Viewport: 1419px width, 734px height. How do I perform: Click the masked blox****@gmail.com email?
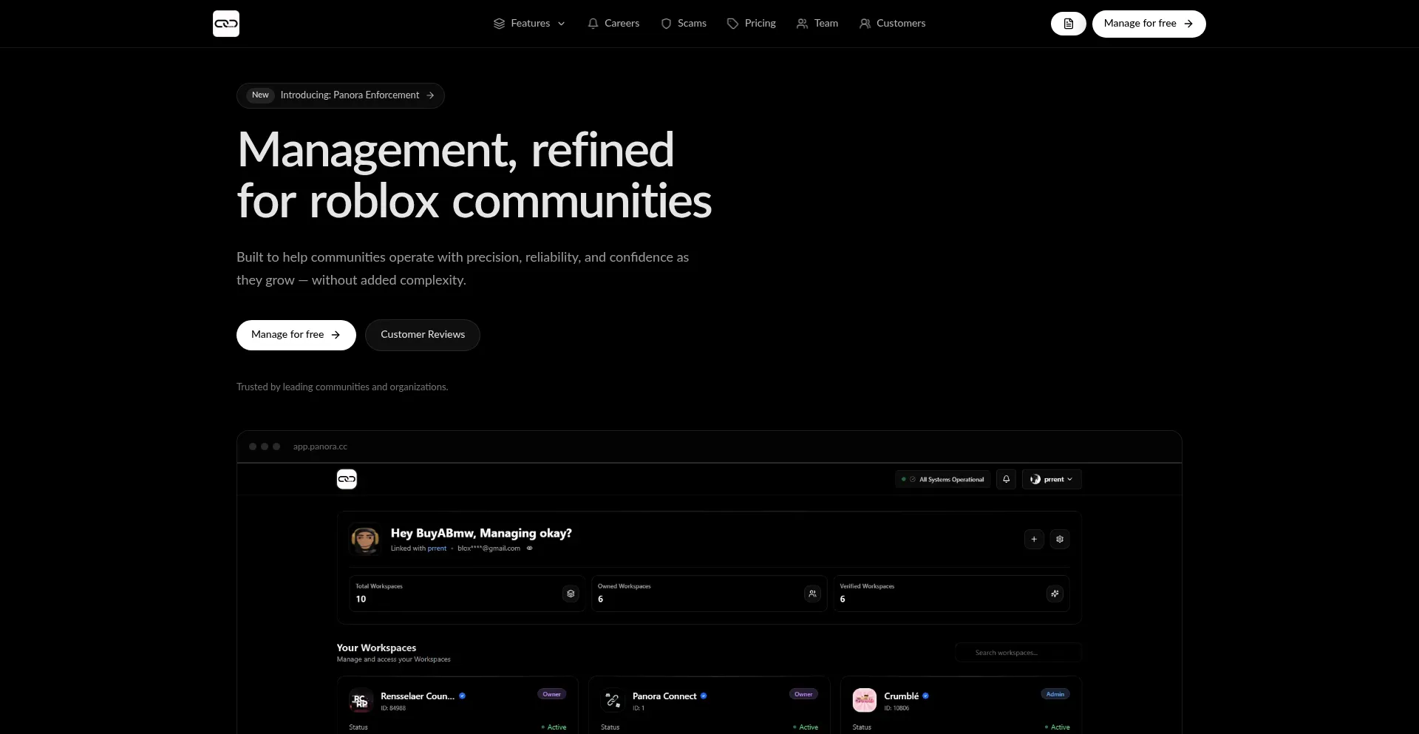click(489, 548)
